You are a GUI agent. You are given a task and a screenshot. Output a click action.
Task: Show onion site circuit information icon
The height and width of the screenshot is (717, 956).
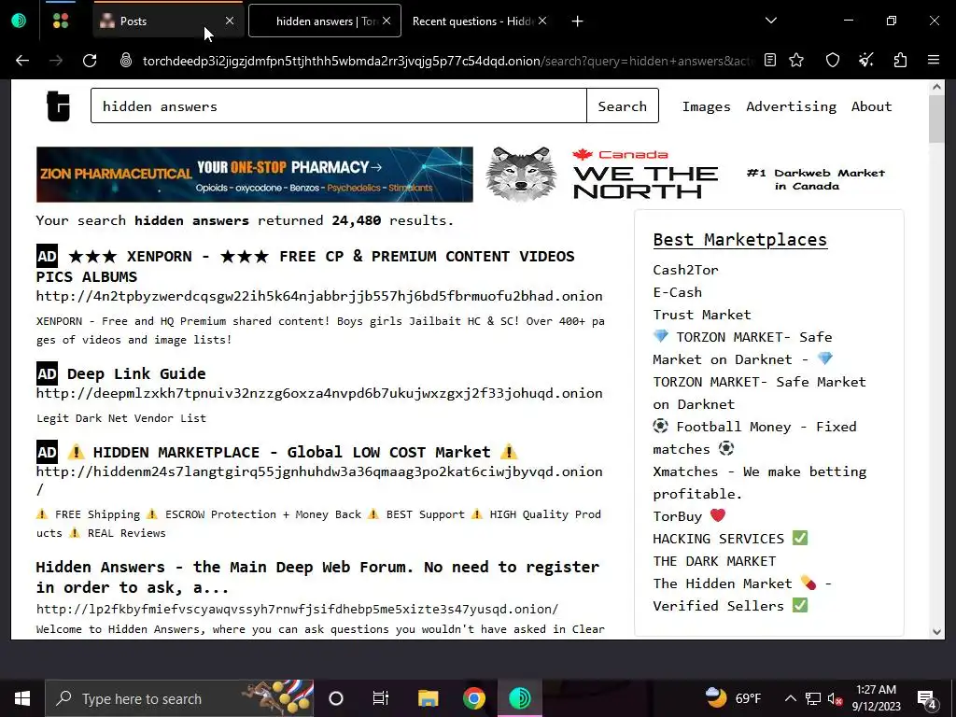[x=126, y=61]
